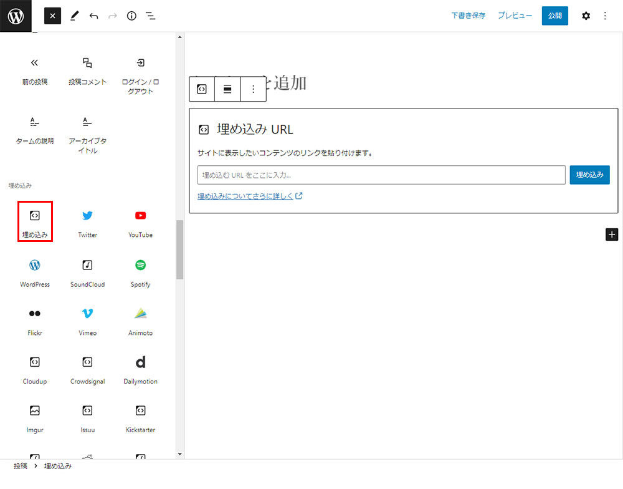Open document details info
Screen dimensions: 623x489
pyautogui.click(x=131, y=16)
